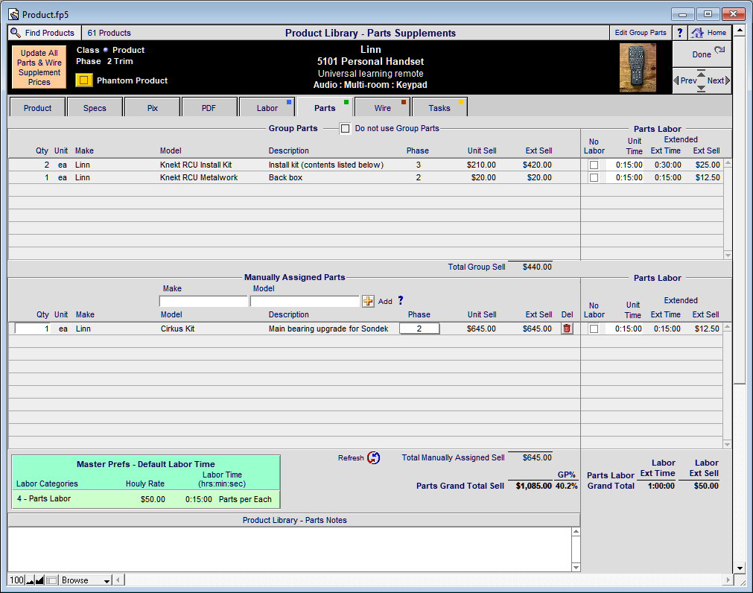Click the Parts Notes scroll up arrow
The width and height of the screenshot is (753, 593).
click(x=576, y=531)
